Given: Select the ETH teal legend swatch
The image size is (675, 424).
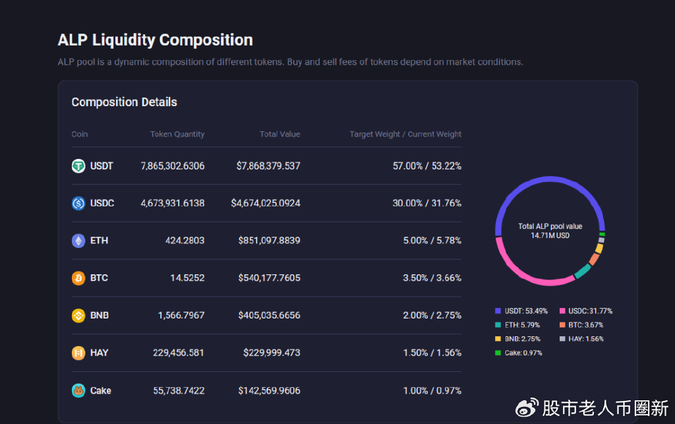Looking at the screenshot, I should pyautogui.click(x=498, y=325).
